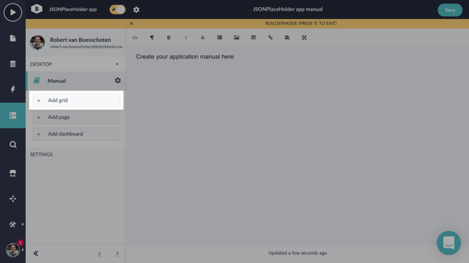The height and width of the screenshot is (263, 469).
Task: Click the play button in sidebar
Action: [13, 13]
